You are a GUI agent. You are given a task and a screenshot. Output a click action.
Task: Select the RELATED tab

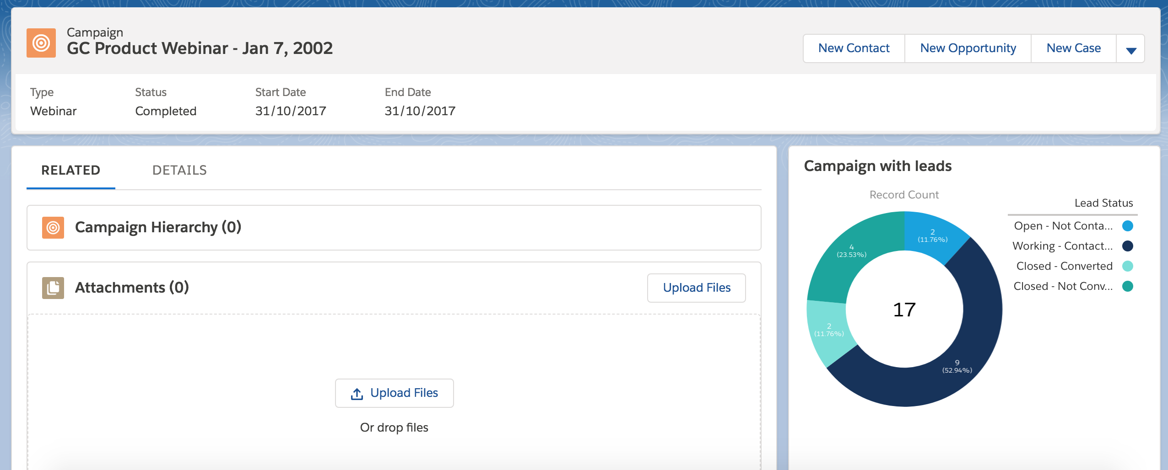pyautogui.click(x=70, y=170)
